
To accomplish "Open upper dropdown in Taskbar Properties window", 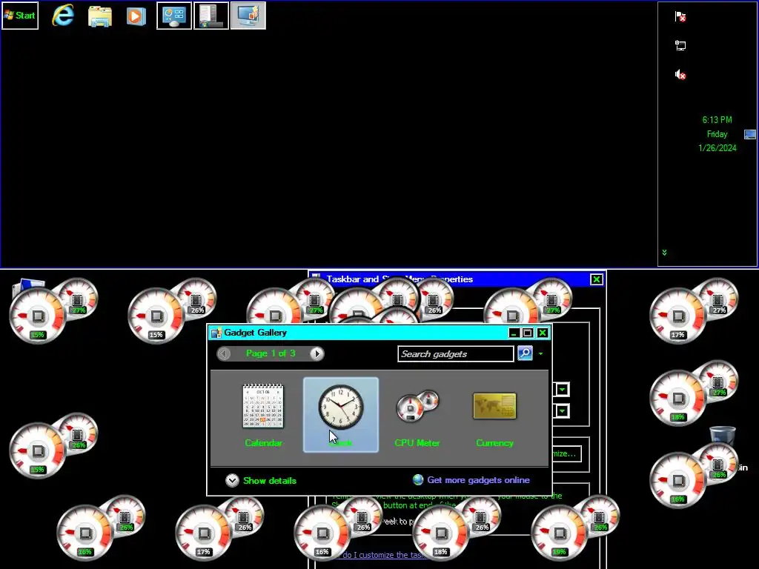I will (x=562, y=390).
